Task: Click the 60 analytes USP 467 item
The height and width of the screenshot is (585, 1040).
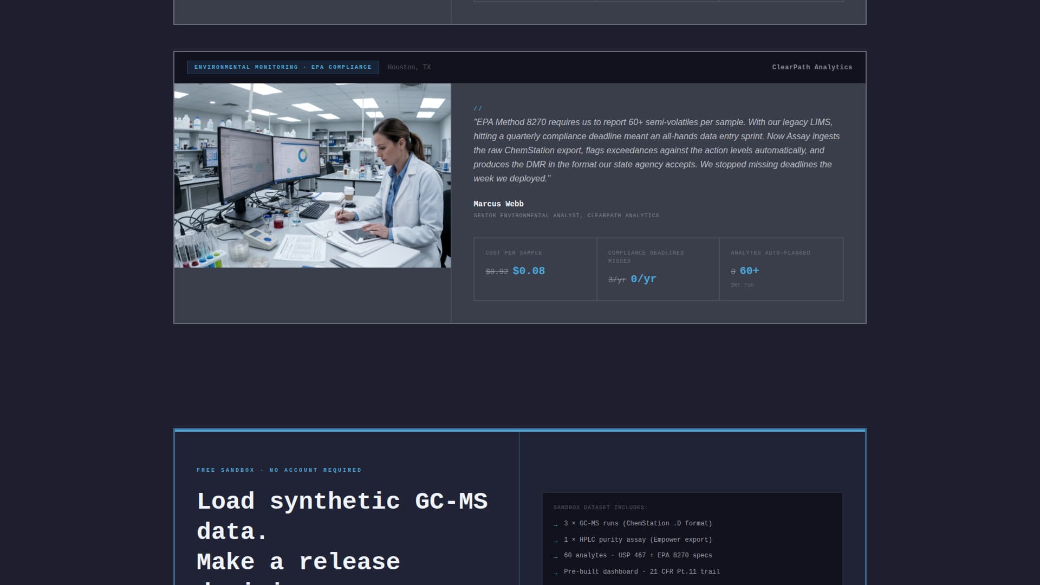Action: (638, 555)
